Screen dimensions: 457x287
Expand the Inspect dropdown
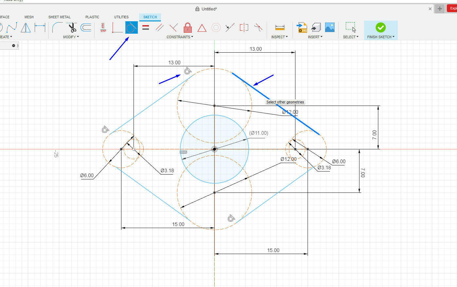coord(280,37)
